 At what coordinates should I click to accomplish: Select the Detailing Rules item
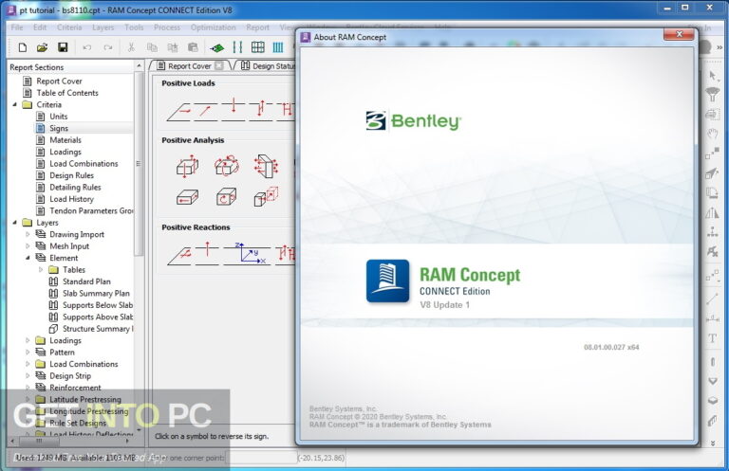75,187
